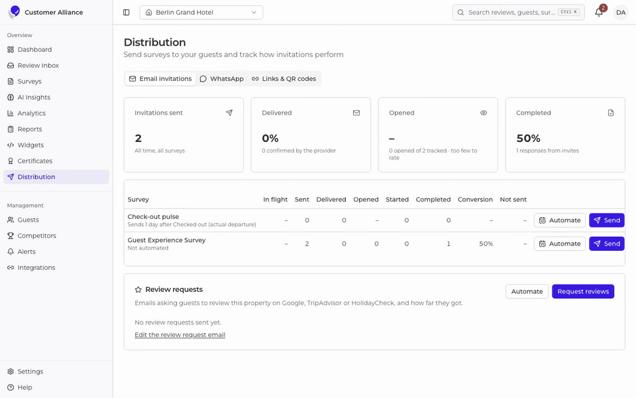Open the Surveys page
636x398 pixels.
coord(56,81)
